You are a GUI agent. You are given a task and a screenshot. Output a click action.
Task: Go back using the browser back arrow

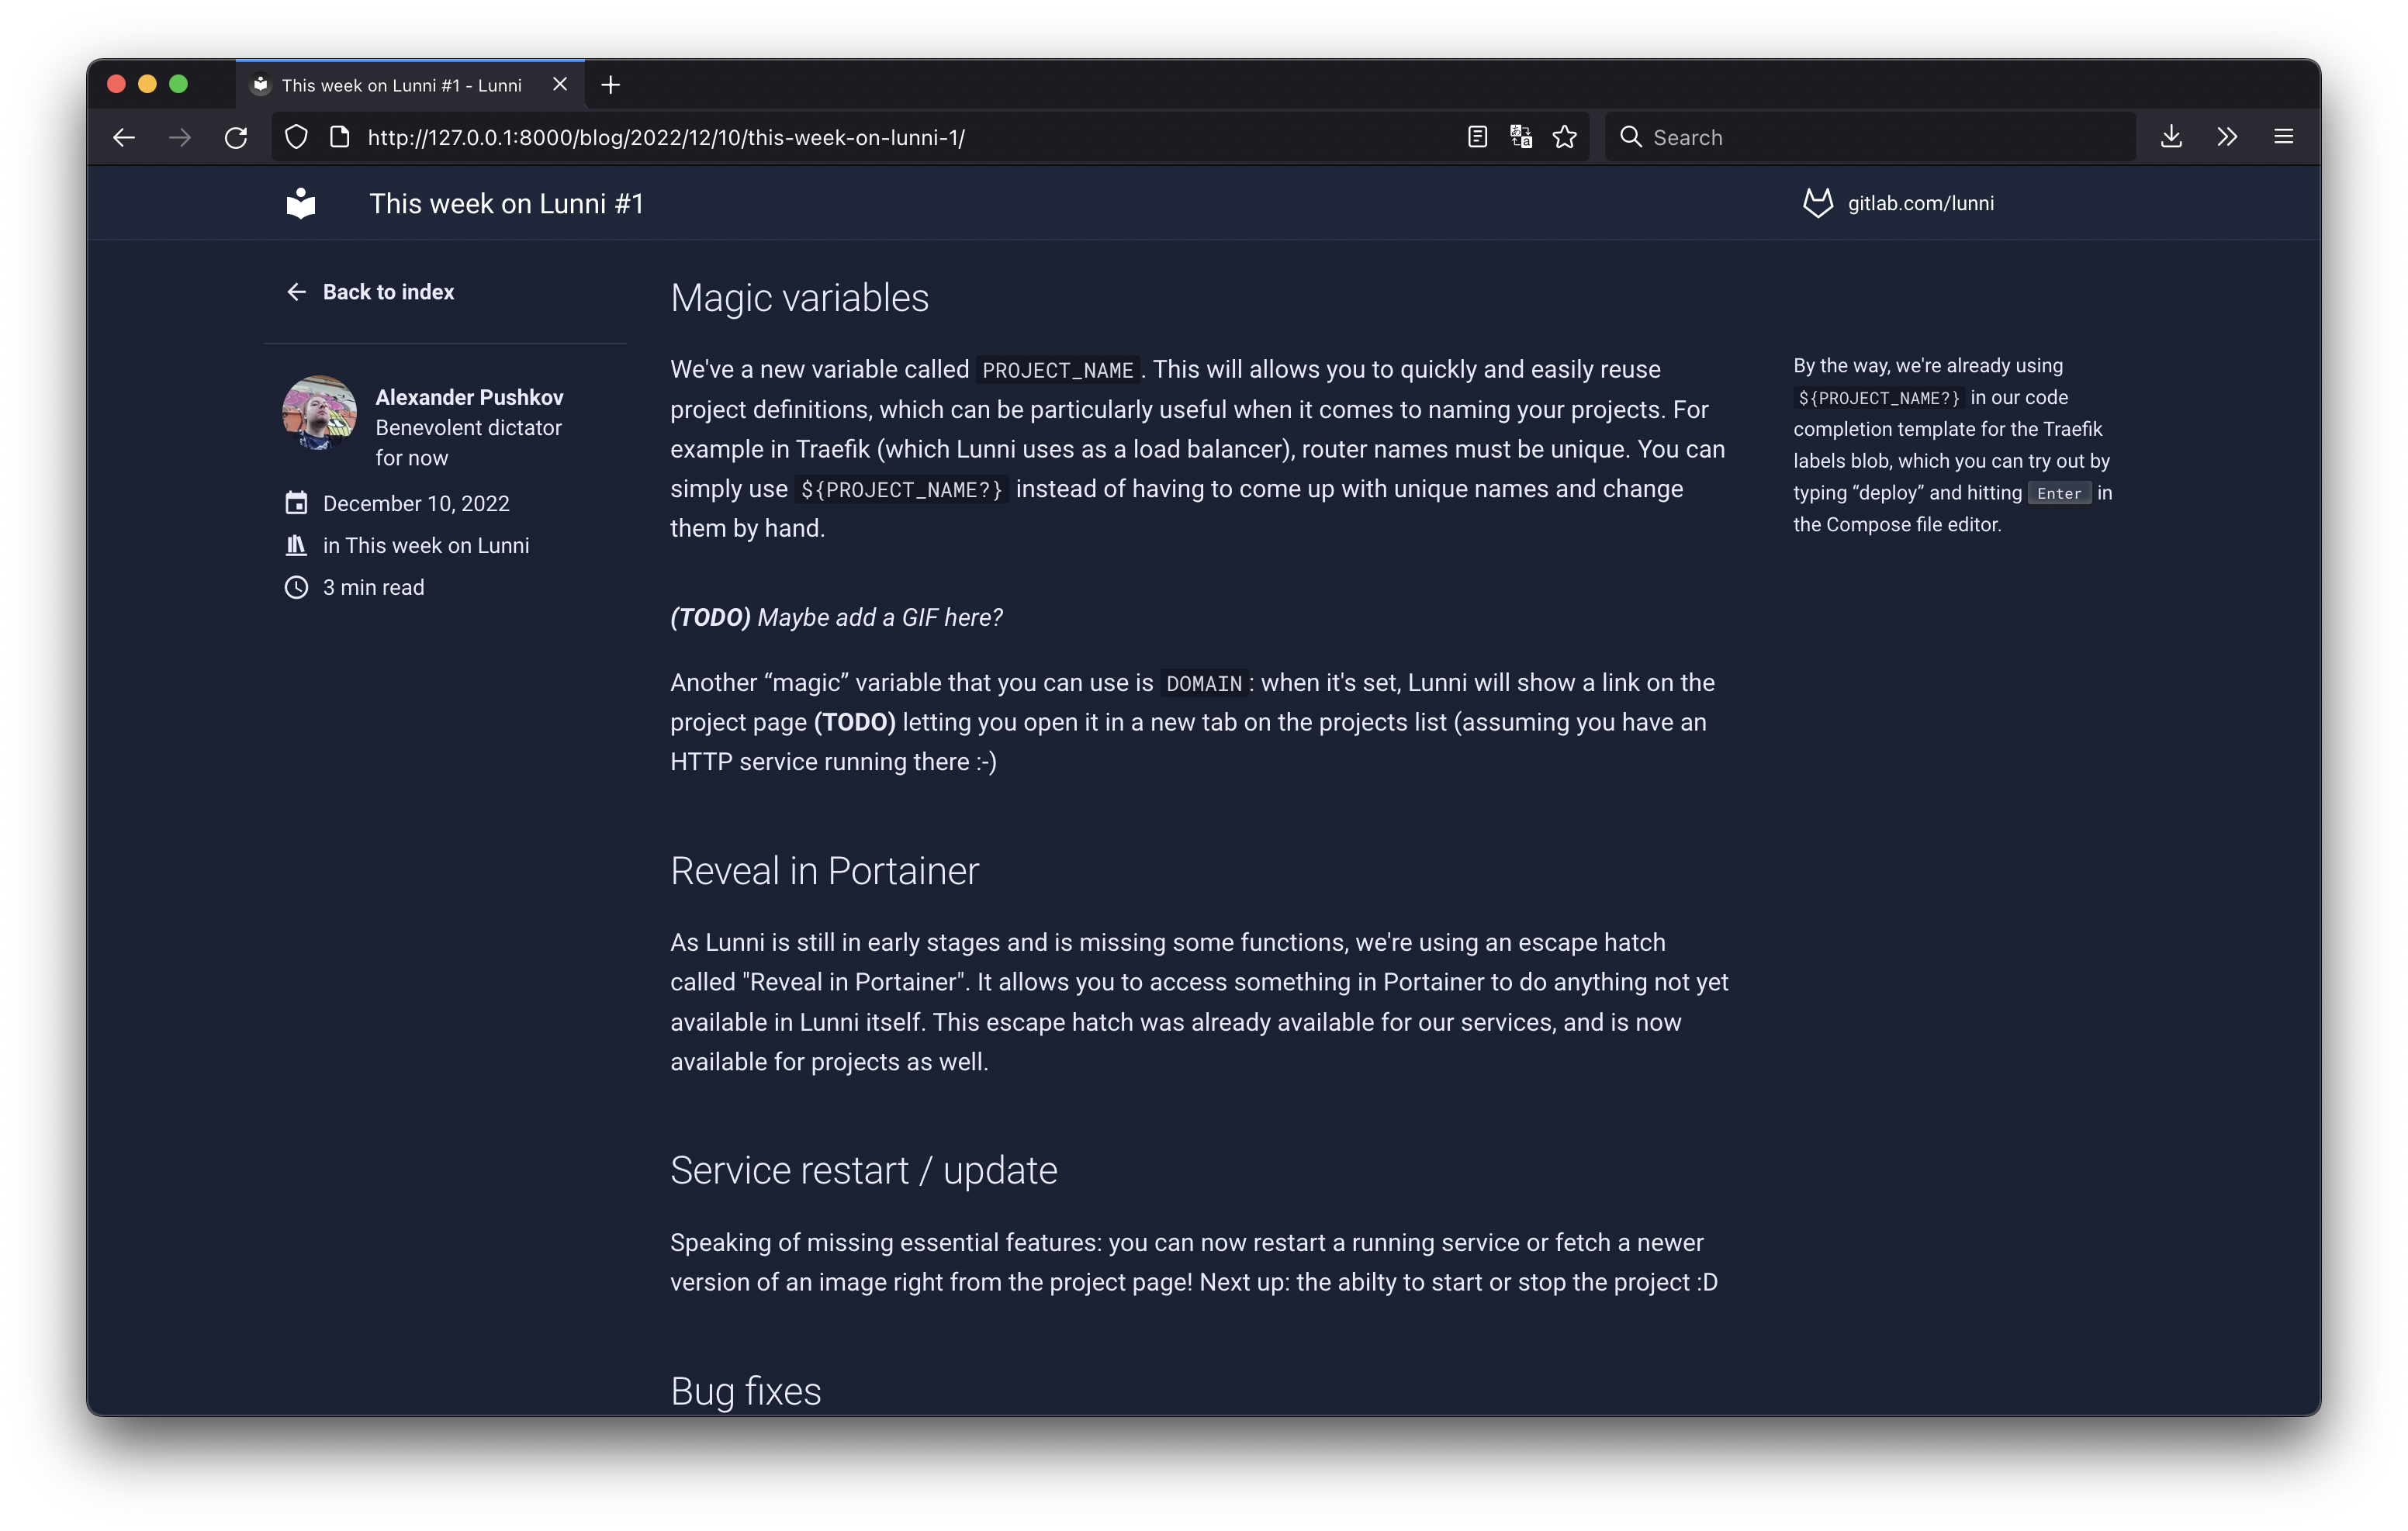click(124, 137)
